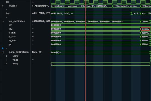
Task: Collapse the alu_candidates signal group
Action: pyautogui.click(x=3, y=21)
